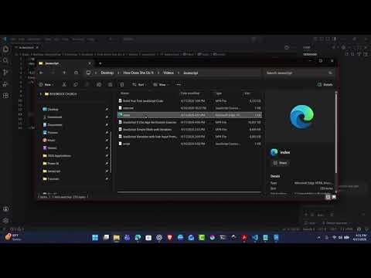Click the details pane vertical scrollbar

336,133
